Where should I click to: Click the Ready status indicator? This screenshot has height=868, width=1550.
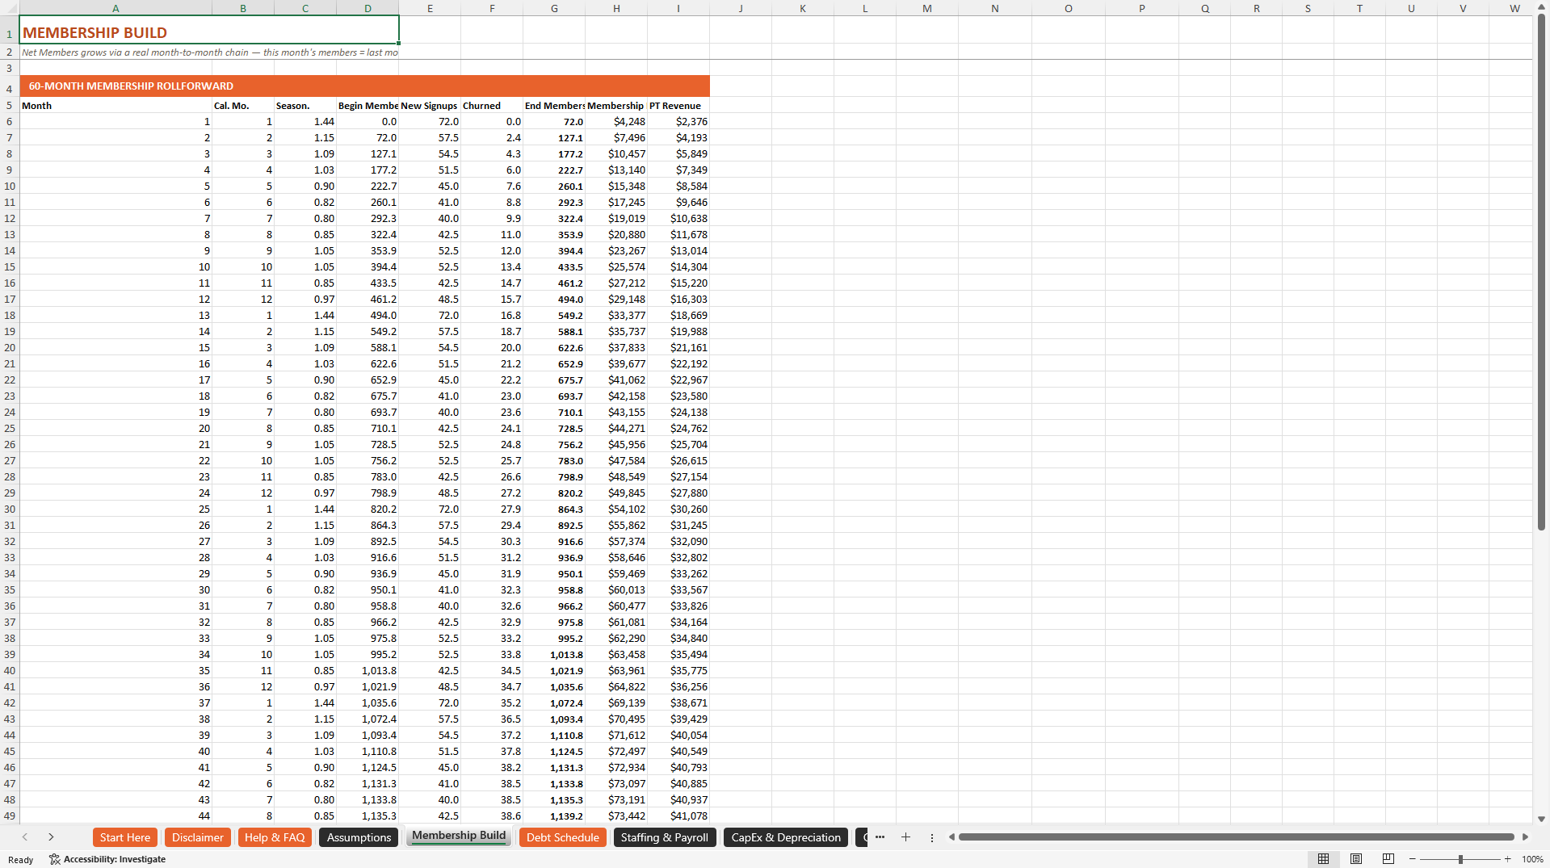(x=21, y=859)
